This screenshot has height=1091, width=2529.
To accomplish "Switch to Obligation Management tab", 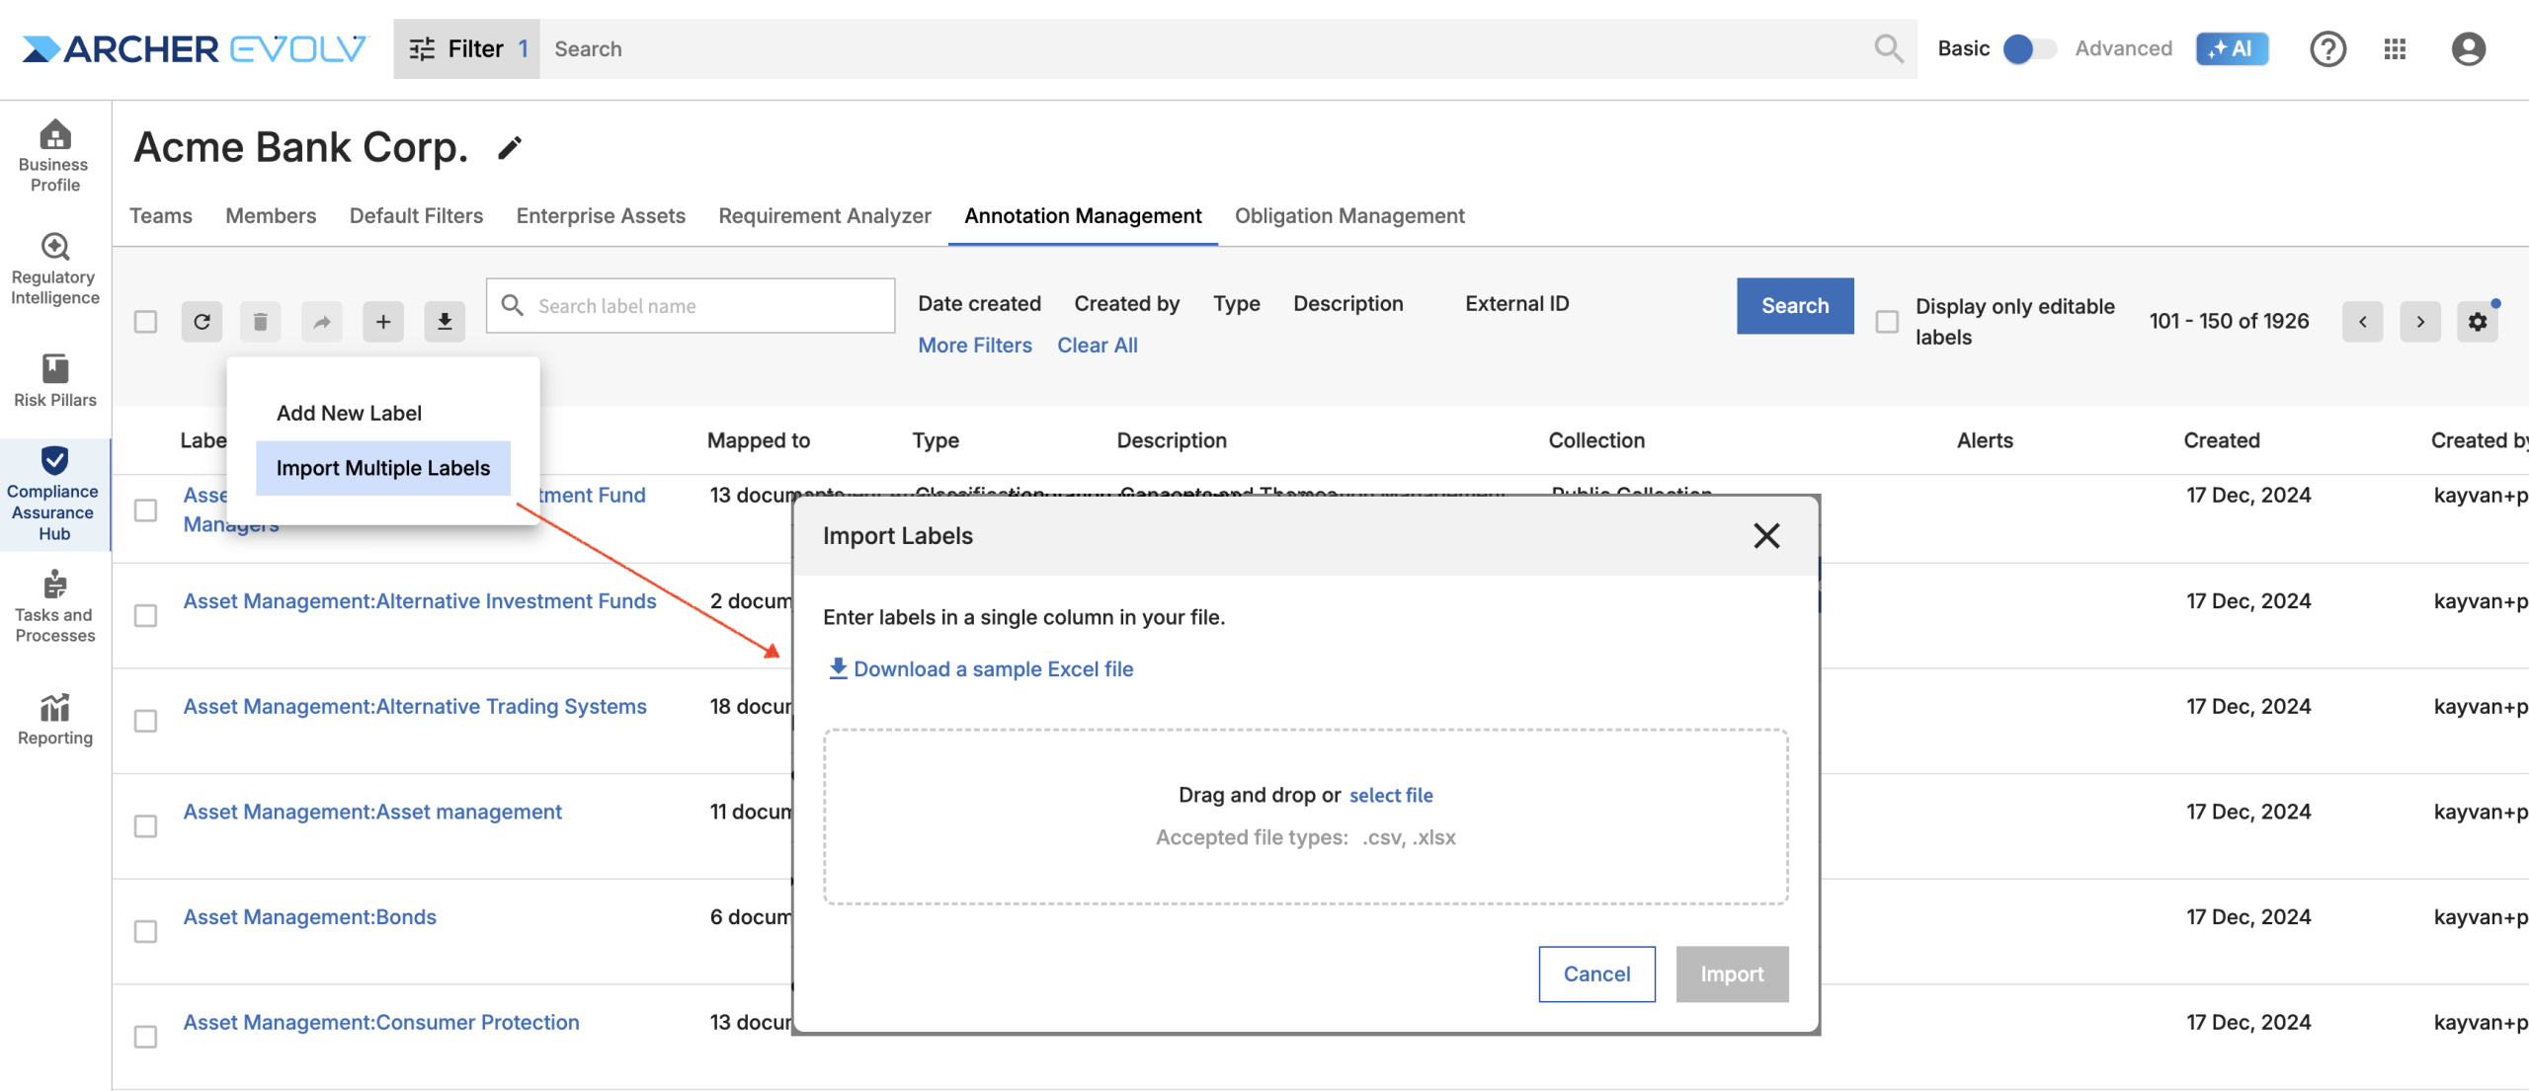I will tap(1349, 216).
